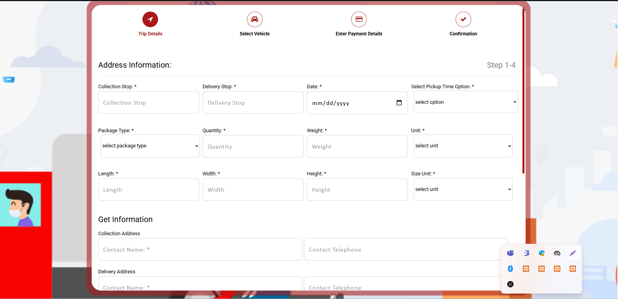Click the OneDrive cloud tray icon
Image resolution: width=618 pixels, height=299 pixels.
557,253
